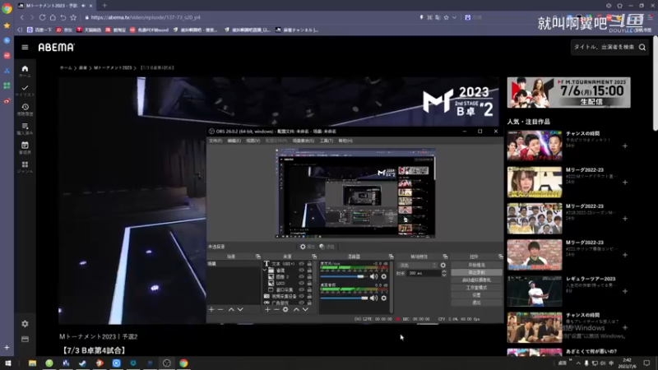The image size is (658, 370).
Task: Toggle visibility of 图像 2 source
Action: [x=301, y=277]
